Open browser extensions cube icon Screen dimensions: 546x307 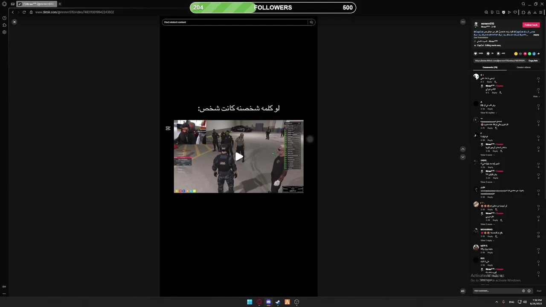tap(524, 12)
